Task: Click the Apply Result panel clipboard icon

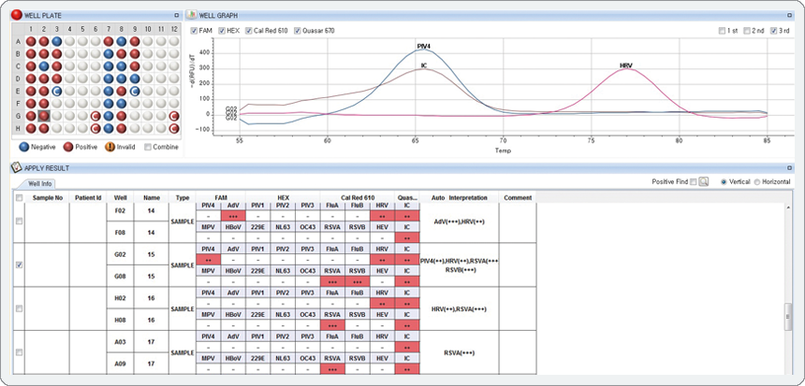Action: [x=16, y=167]
